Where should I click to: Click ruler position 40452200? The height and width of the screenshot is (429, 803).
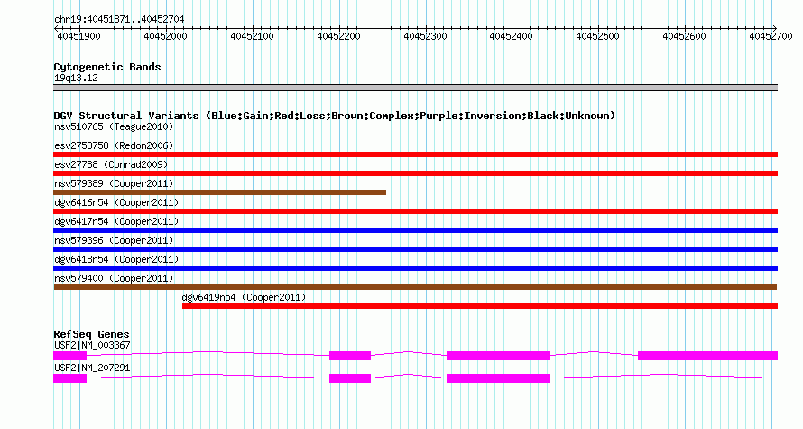click(338, 36)
